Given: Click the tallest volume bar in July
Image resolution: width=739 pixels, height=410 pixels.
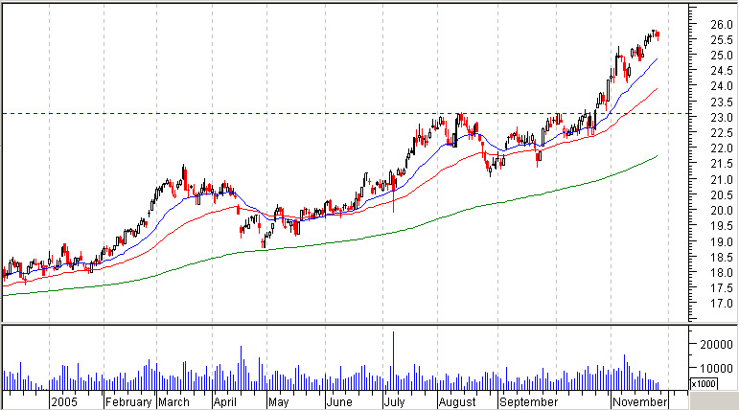Looking at the screenshot, I should (x=393, y=360).
